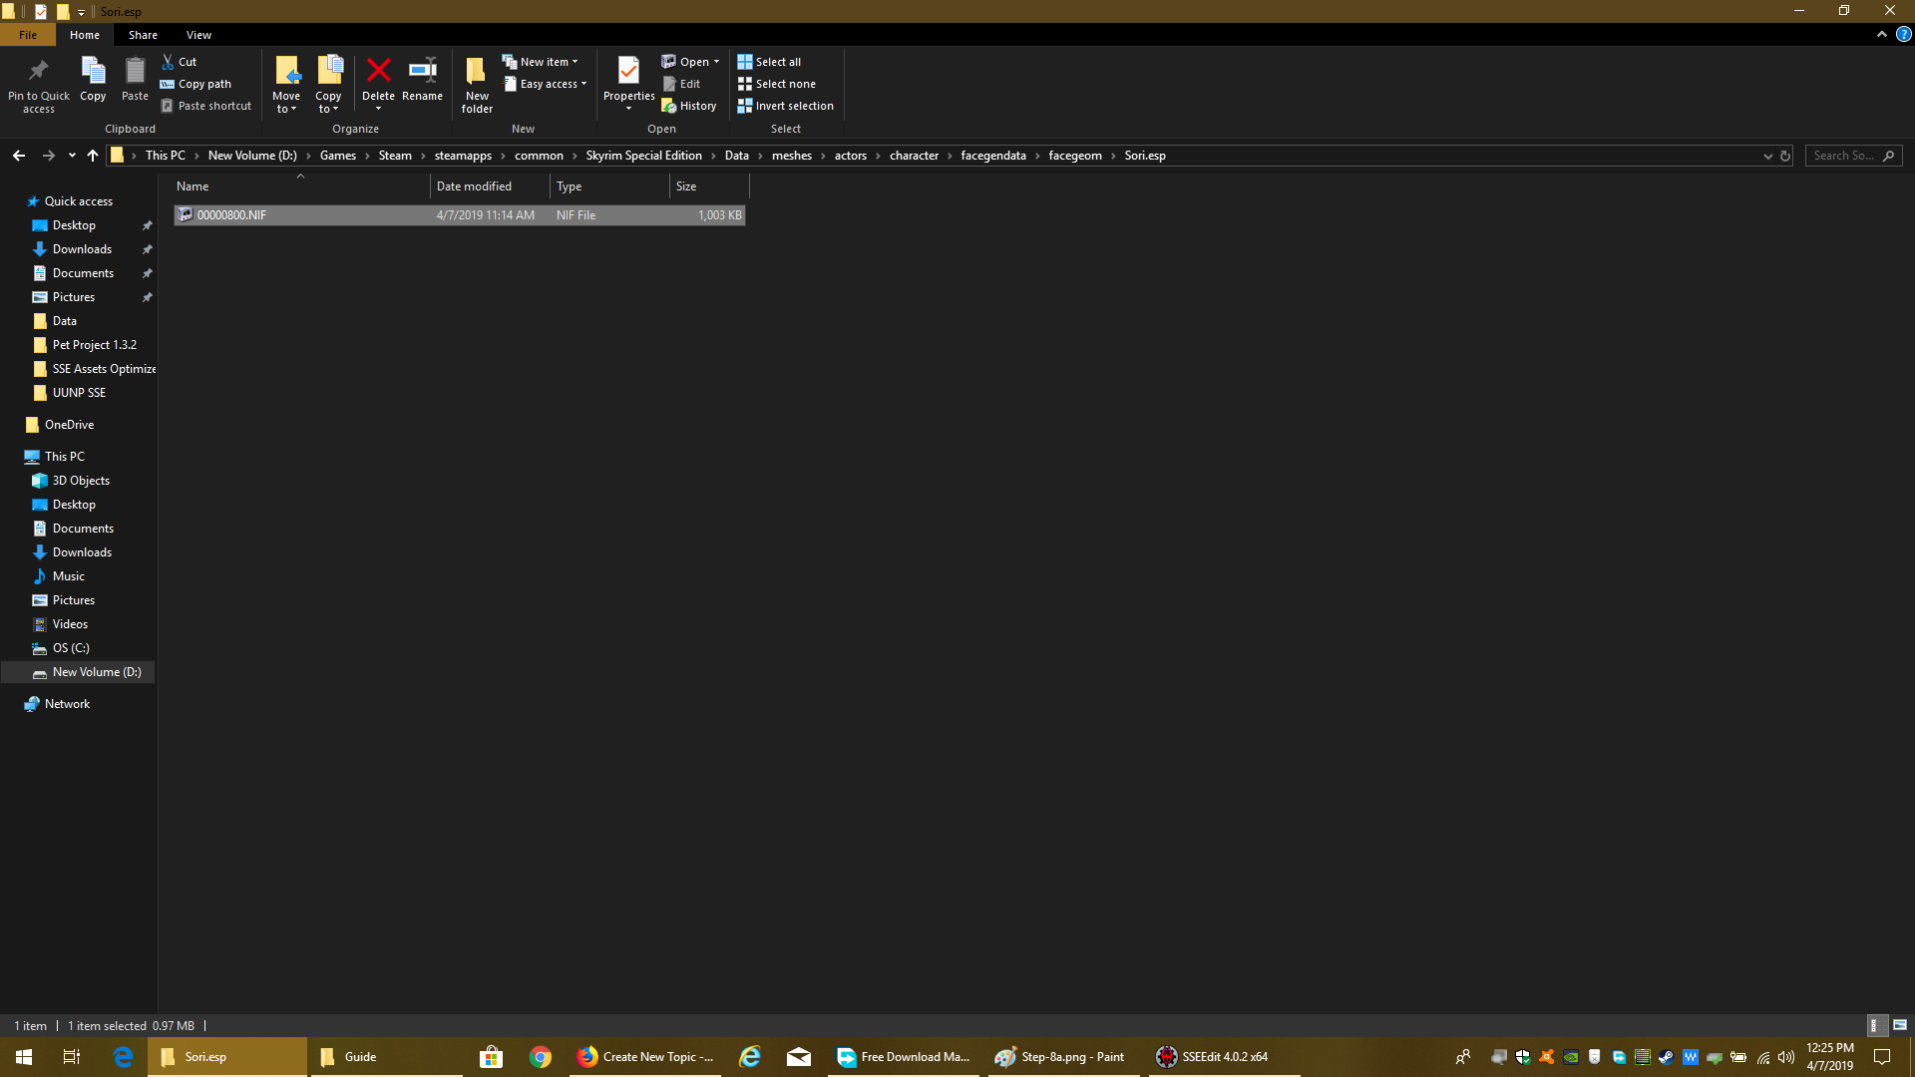Screen dimensions: 1915x1077
Task: Open Google Chrome from taskbar
Action: point(541,1057)
